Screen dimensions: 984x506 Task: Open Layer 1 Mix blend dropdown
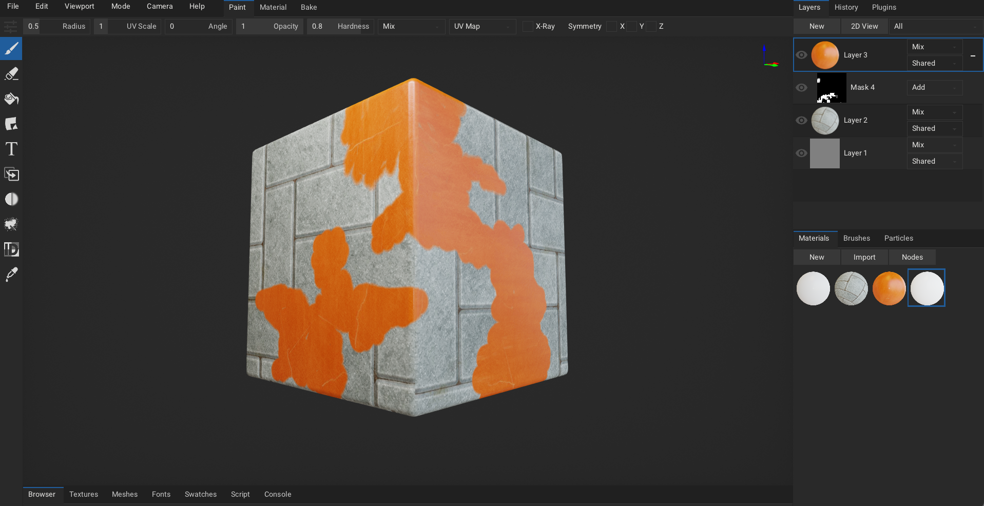pyautogui.click(x=934, y=145)
